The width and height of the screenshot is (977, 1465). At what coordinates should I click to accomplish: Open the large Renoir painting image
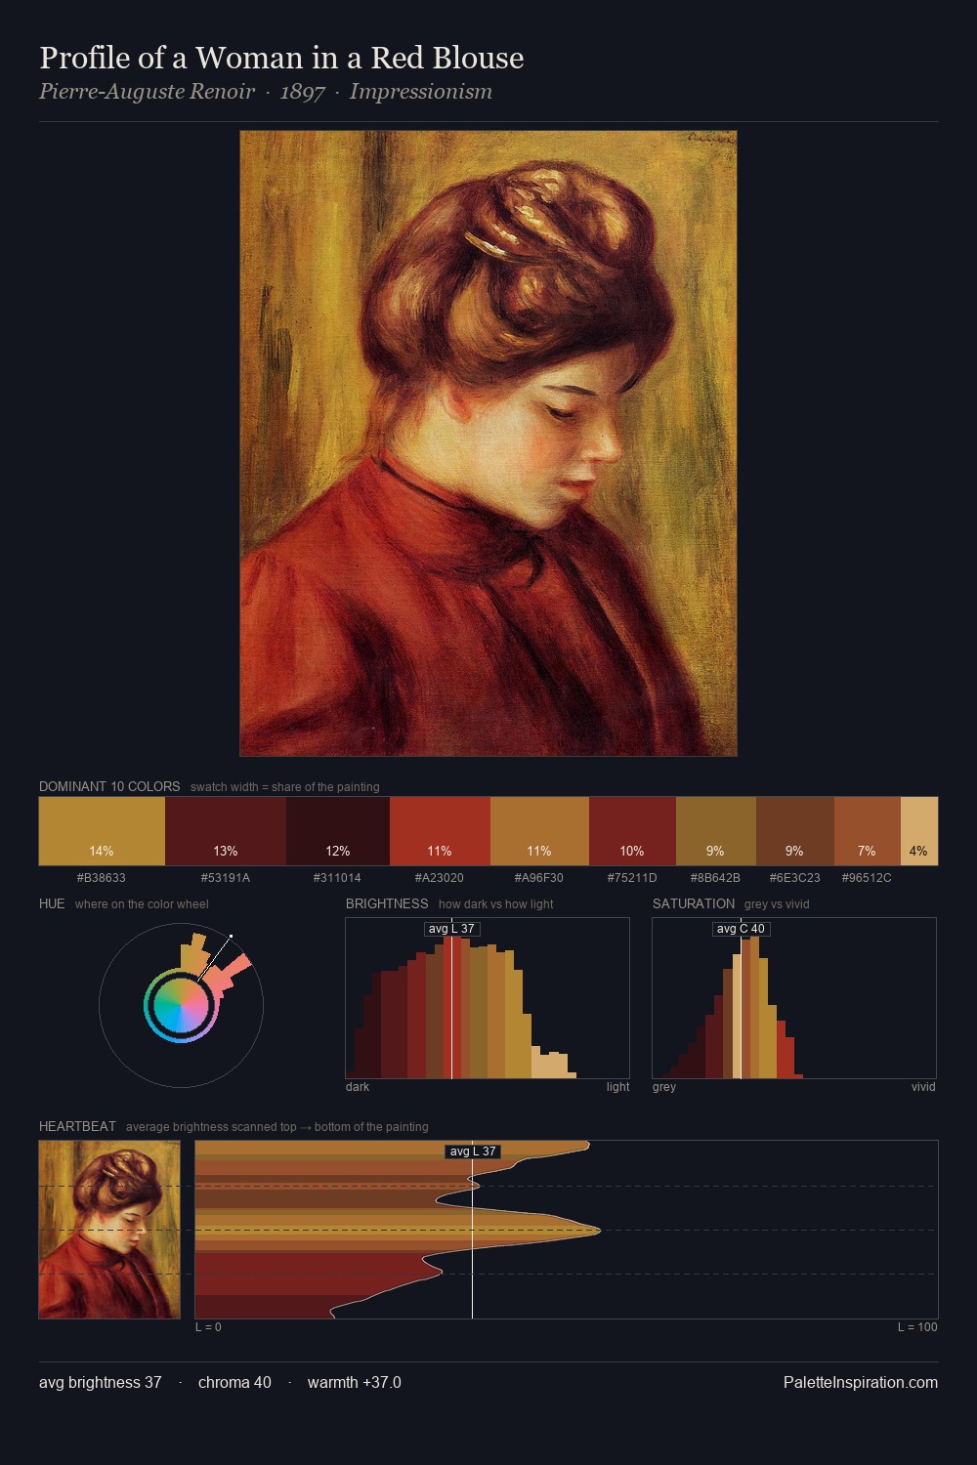tap(488, 443)
